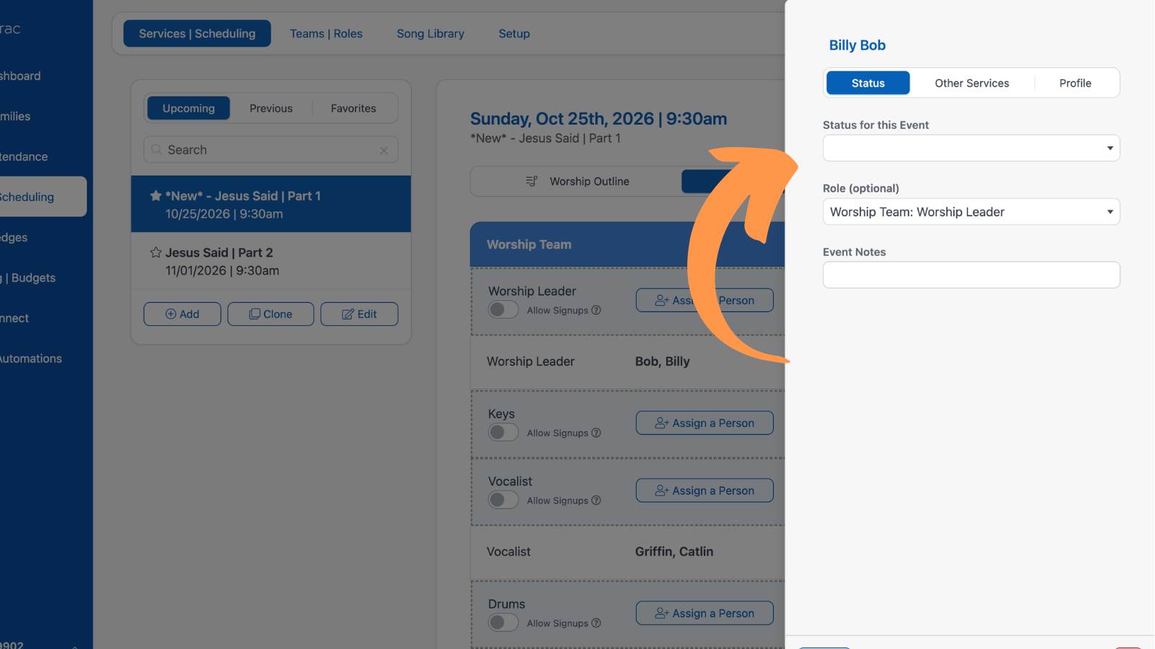Viewport: 1155px width, 649px height.
Task: Select the Jesus Said | Part 2 service row
Action: coord(271,261)
